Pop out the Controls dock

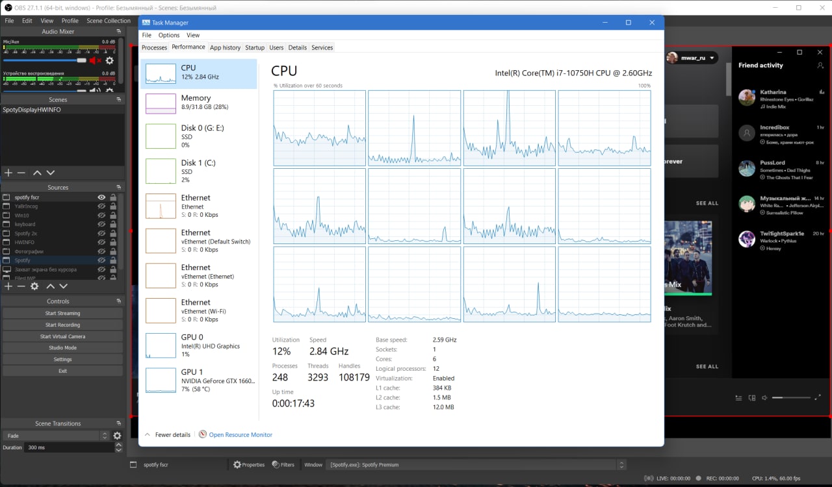pos(119,301)
